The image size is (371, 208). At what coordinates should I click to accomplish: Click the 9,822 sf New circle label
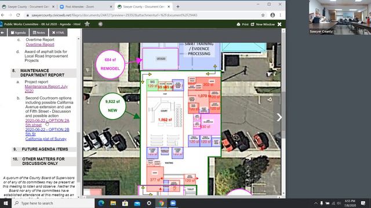pyautogui.click(x=112, y=106)
